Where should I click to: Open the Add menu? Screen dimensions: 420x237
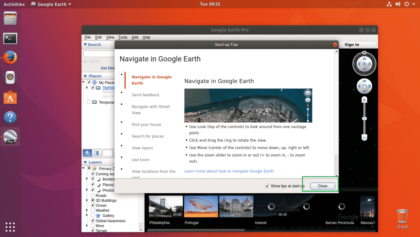[x=135, y=37]
